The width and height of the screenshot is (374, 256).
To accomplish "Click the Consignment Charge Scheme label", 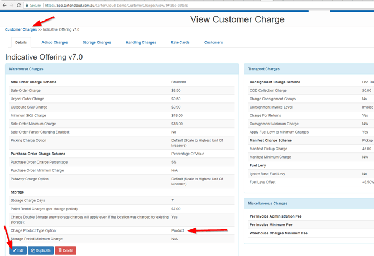I will click(x=275, y=82).
